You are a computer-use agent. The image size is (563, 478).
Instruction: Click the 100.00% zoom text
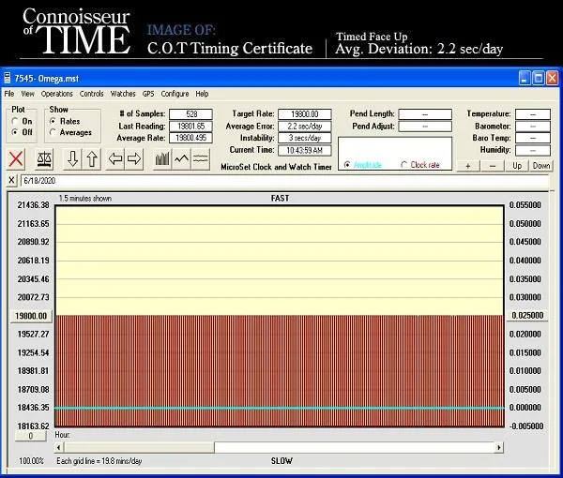coord(31,461)
